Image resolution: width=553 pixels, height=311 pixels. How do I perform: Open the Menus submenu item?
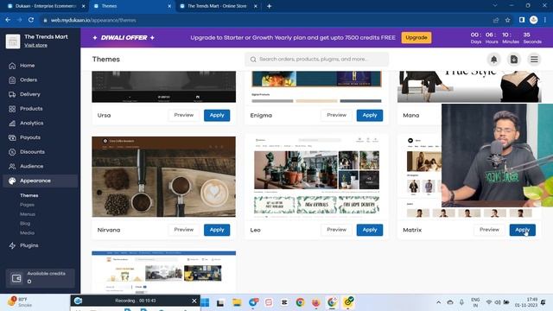(x=28, y=214)
